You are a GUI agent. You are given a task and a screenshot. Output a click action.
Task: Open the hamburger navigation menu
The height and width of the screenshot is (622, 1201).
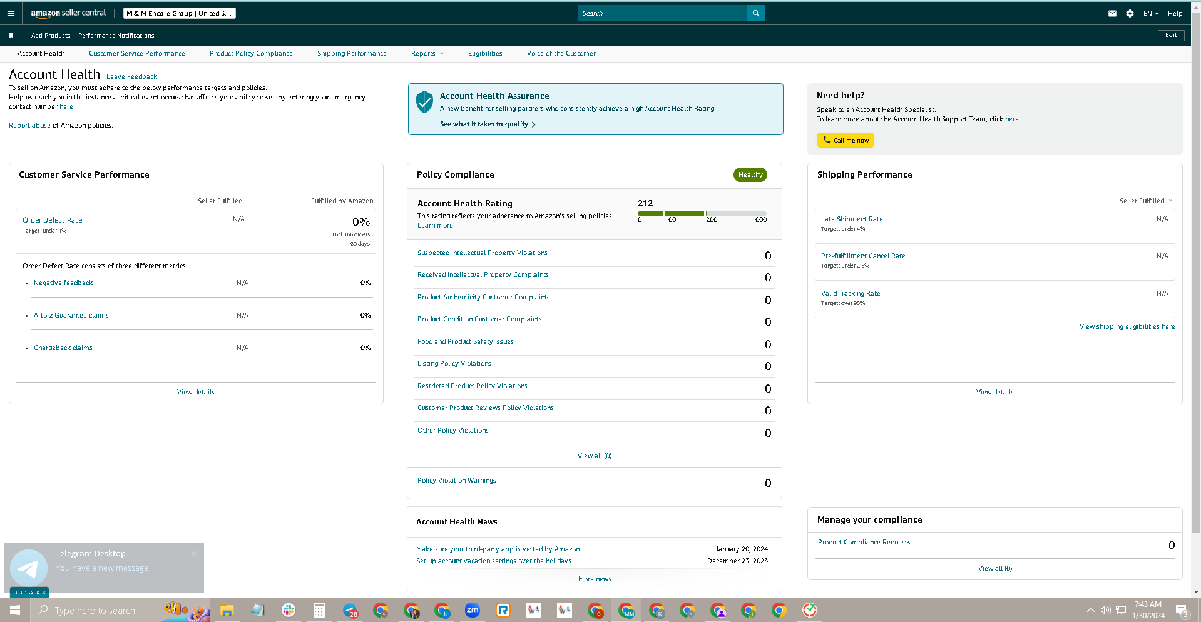pos(11,13)
